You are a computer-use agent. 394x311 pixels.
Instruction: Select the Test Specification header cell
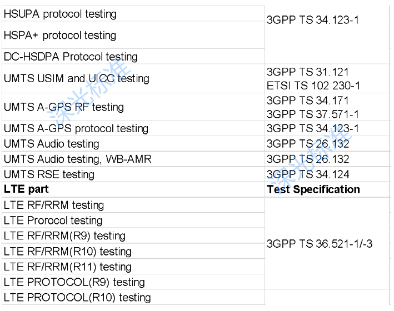coord(313,189)
